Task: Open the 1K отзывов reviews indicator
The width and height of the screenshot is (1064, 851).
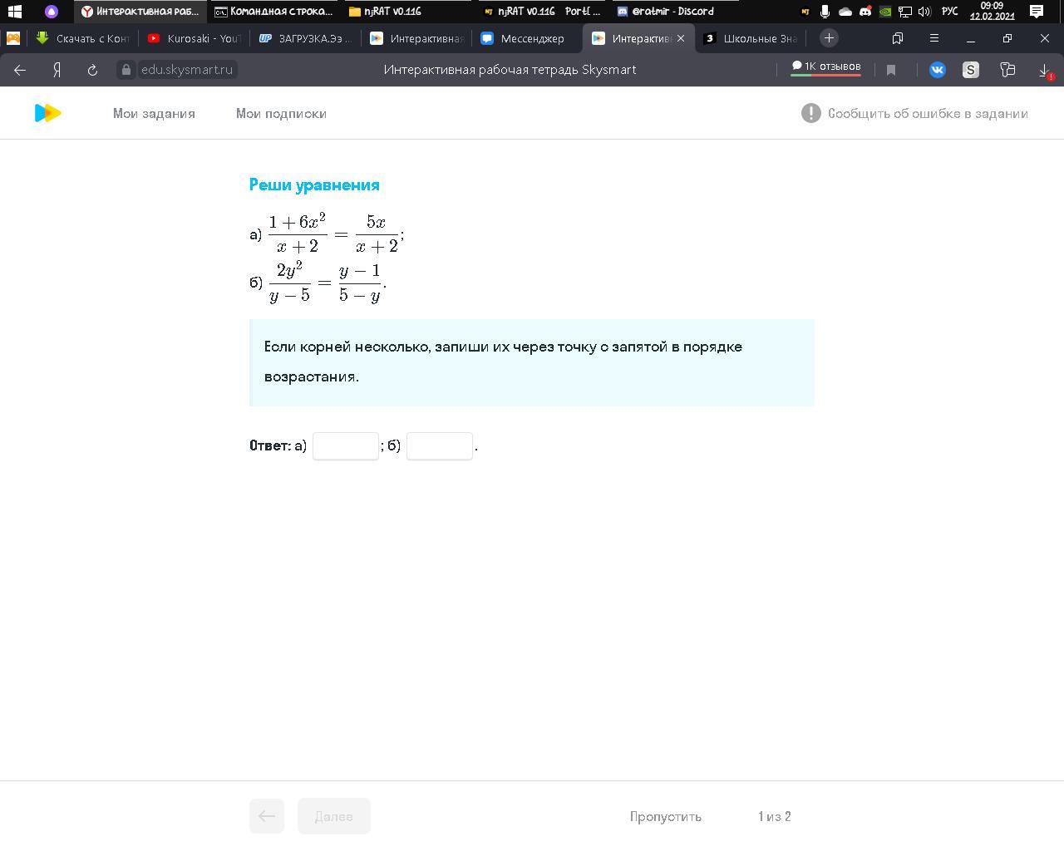Action: pyautogui.click(x=825, y=66)
